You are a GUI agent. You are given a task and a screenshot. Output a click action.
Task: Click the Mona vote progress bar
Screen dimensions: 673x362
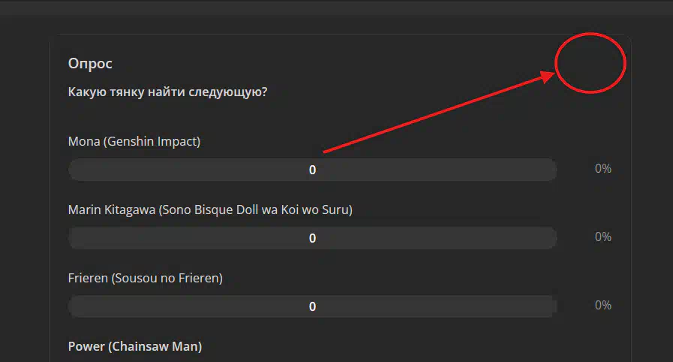[312, 170]
